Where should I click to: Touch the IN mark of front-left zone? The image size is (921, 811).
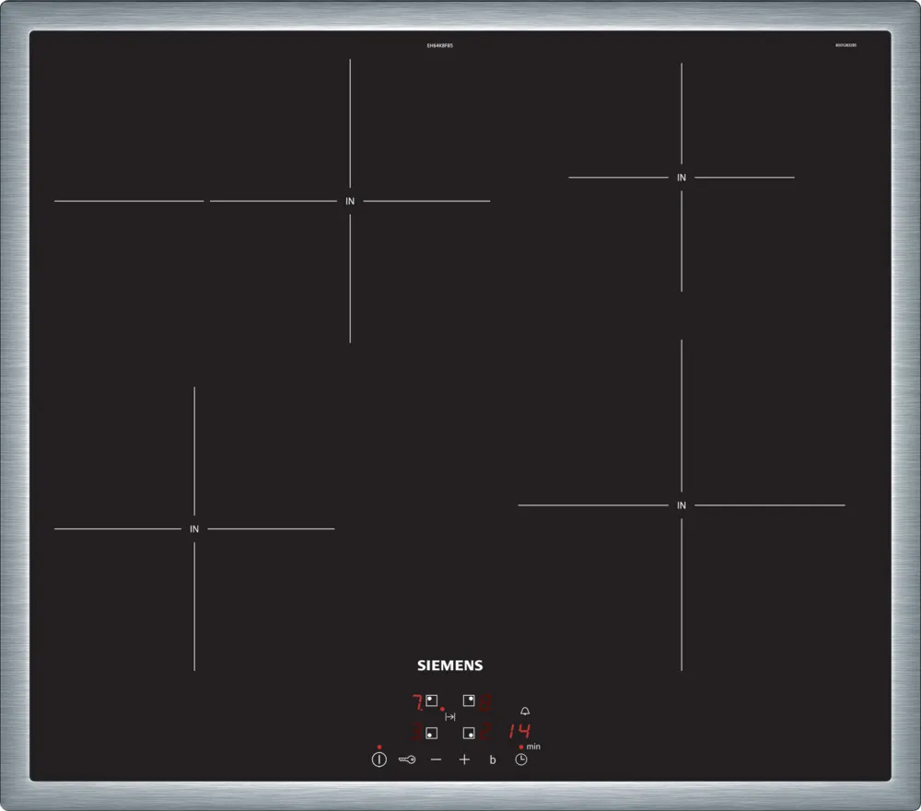(194, 529)
